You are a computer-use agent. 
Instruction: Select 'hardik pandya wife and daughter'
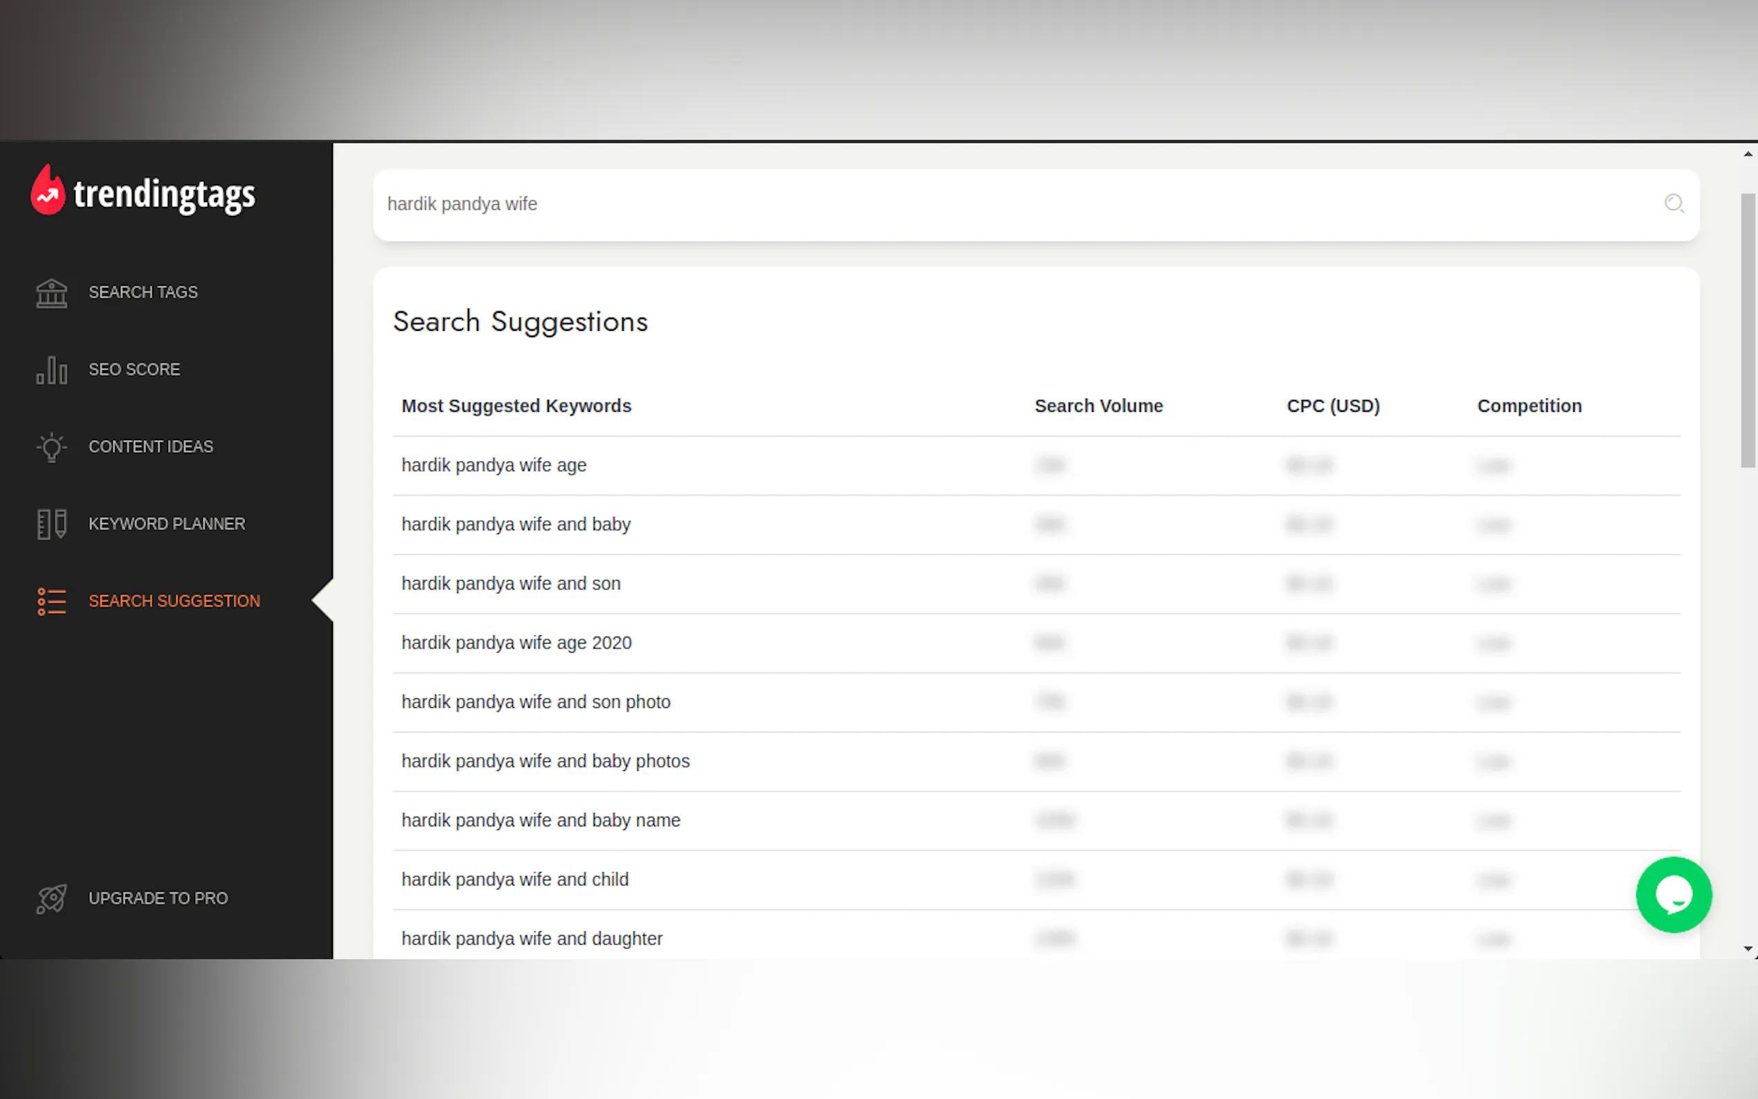pos(532,939)
